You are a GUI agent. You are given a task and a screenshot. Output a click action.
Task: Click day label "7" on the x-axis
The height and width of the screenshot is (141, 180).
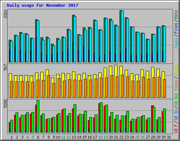43,137
